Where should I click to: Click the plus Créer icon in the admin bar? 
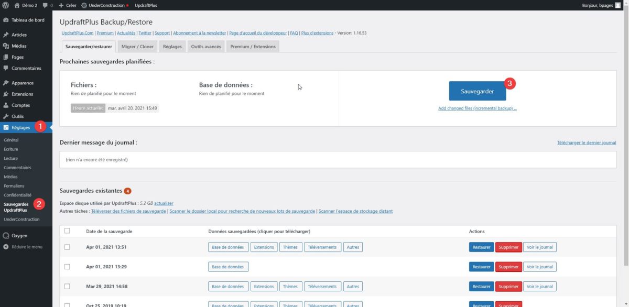(x=61, y=5)
